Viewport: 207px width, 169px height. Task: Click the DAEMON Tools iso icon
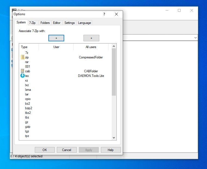point(23,76)
